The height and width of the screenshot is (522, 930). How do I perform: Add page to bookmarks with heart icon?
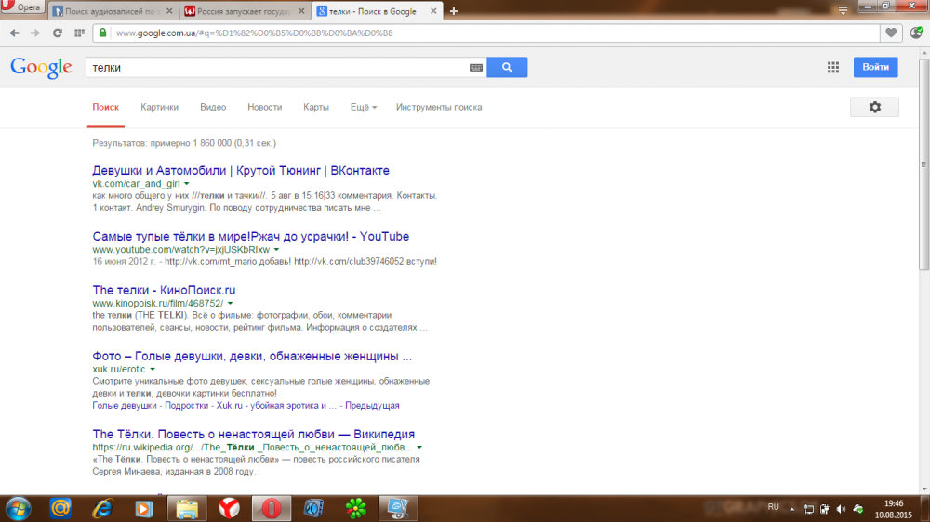[x=891, y=33]
